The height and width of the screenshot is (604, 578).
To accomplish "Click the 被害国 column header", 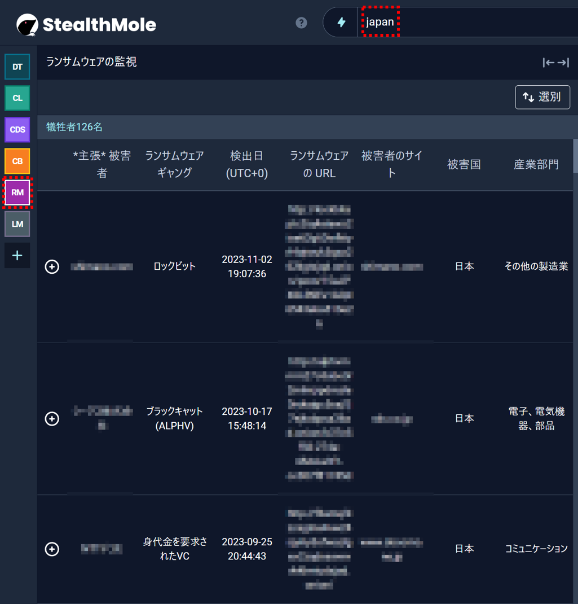I will (464, 164).
